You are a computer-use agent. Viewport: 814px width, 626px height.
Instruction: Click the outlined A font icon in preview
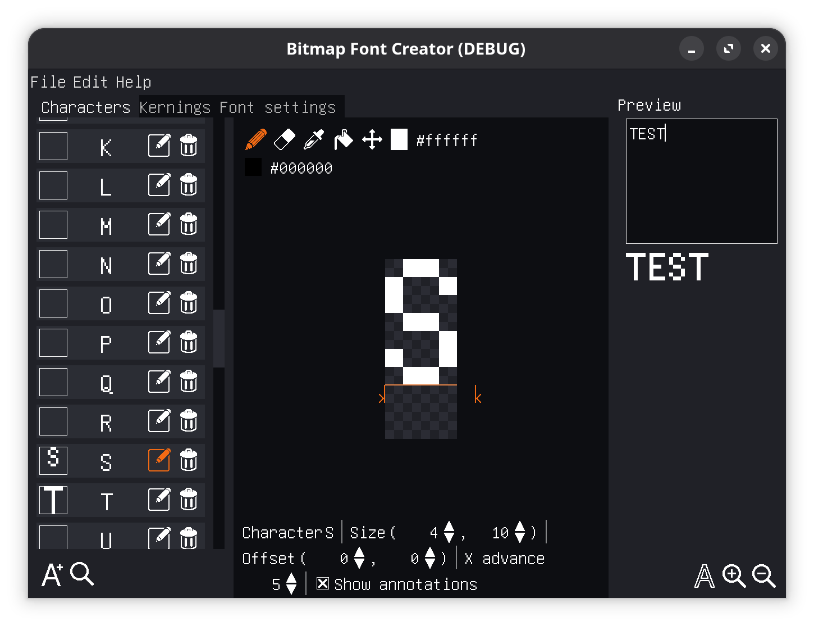tap(705, 576)
